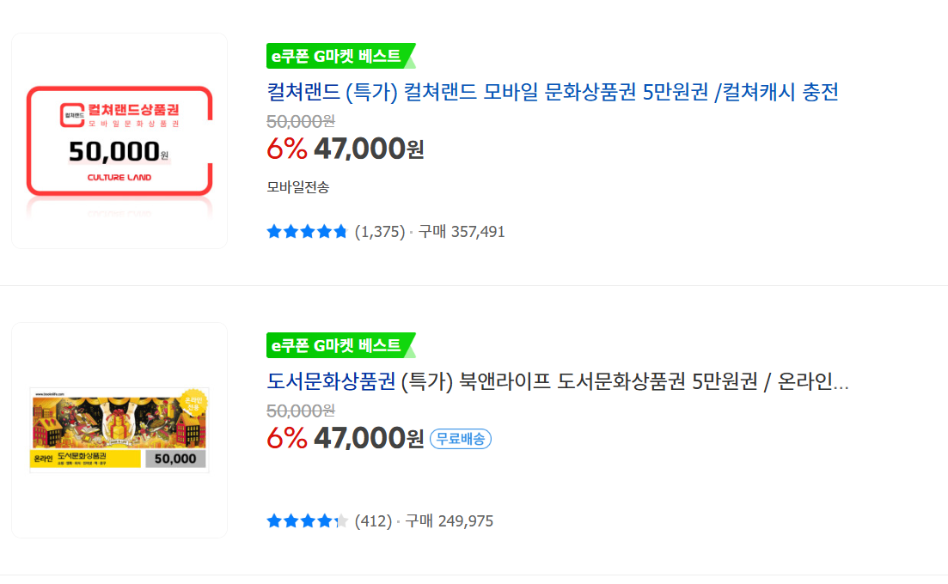Click the 모바일전송 delivery label
The height and width of the screenshot is (584, 948).
[x=298, y=187]
